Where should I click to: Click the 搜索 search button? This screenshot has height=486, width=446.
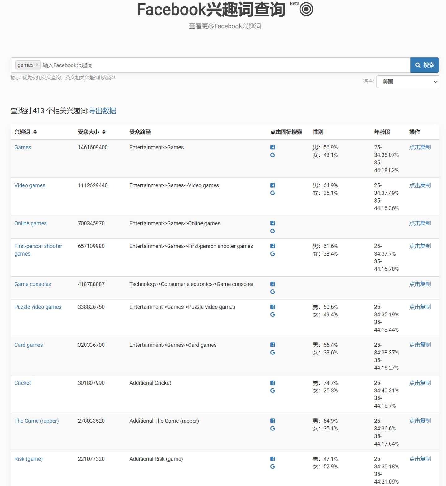coord(425,65)
